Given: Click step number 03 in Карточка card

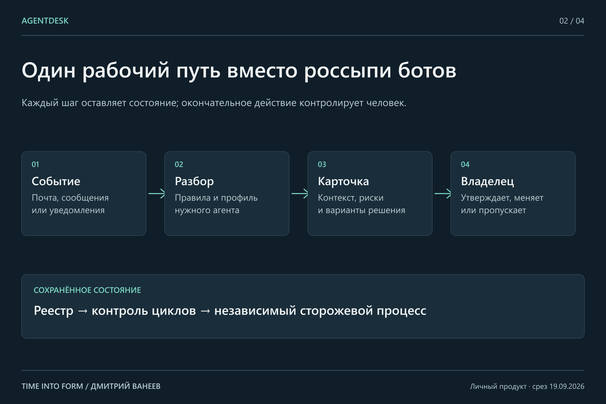Looking at the screenshot, I should pyautogui.click(x=322, y=164).
